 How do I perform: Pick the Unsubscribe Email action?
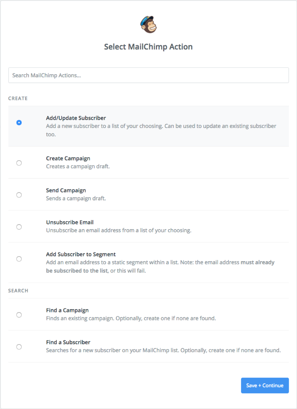(x=19, y=227)
